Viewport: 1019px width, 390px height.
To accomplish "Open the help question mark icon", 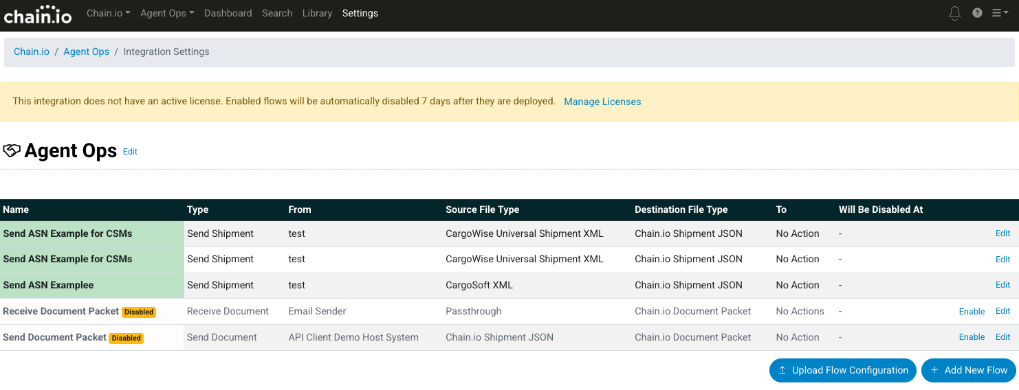I will pos(977,13).
